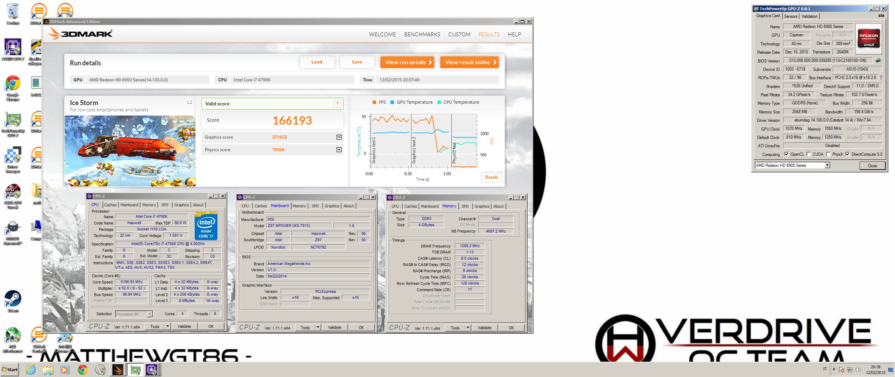Click the network connection tray icon

tap(850, 370)
